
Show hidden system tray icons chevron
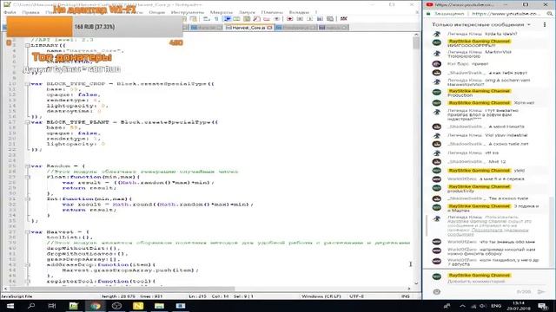click(x=462, y=306)
